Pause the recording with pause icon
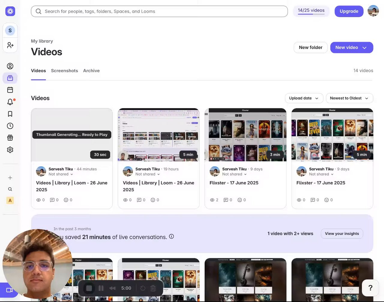Viewport: 384px width, 302px height. (101, 288)
